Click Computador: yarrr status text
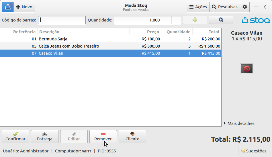 click(73, 151)
